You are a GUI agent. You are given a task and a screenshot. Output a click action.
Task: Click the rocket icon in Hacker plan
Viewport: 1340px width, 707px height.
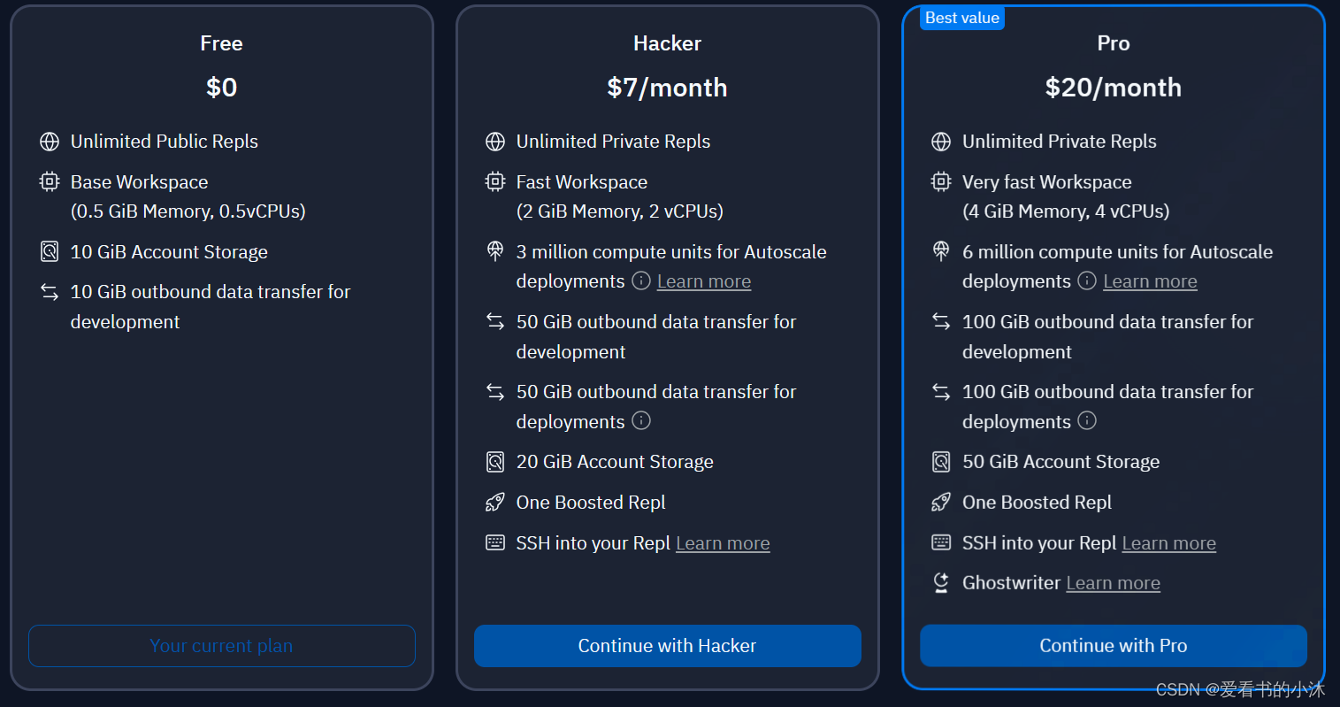(x=495, y=503)
